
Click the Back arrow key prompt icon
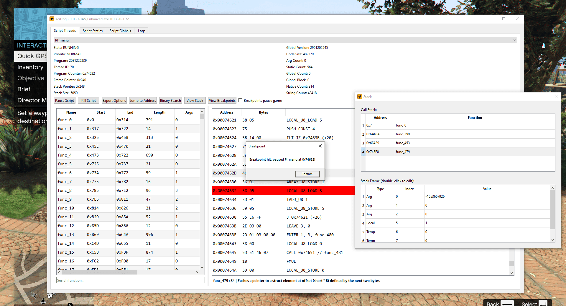pos(507,303)
